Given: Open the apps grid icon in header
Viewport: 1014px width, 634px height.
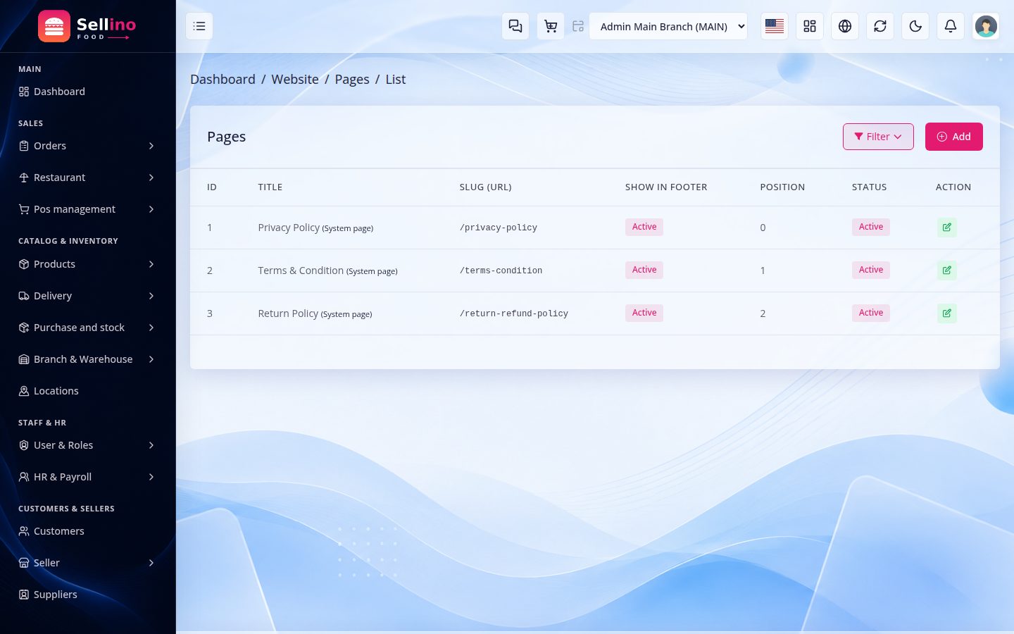Looking at the screenshot, I should [x=810, y=26].
